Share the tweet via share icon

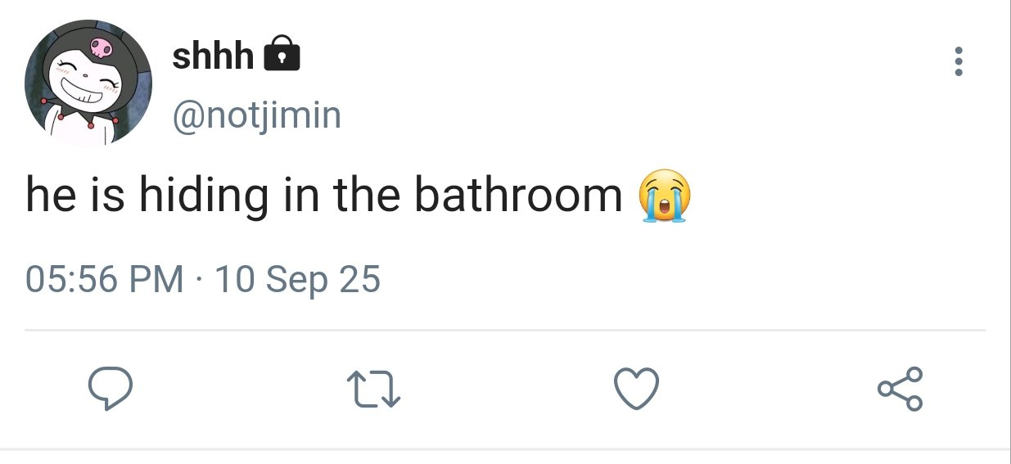(x=900, y=389)
